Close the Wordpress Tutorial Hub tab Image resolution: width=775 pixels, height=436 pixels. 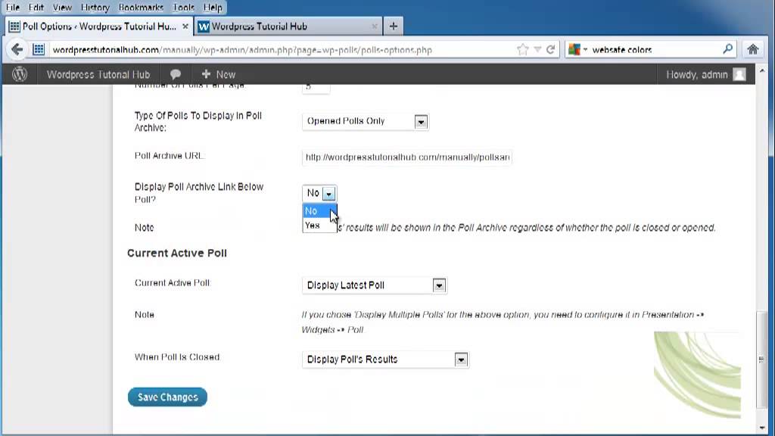[x=374, y=26]
